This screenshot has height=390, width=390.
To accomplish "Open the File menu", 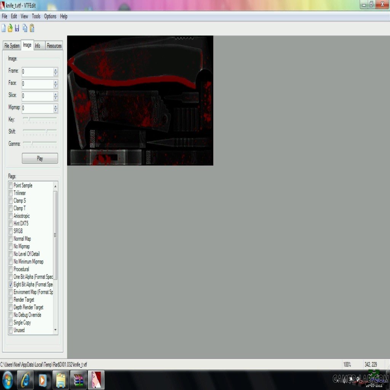I will (5, 16).
